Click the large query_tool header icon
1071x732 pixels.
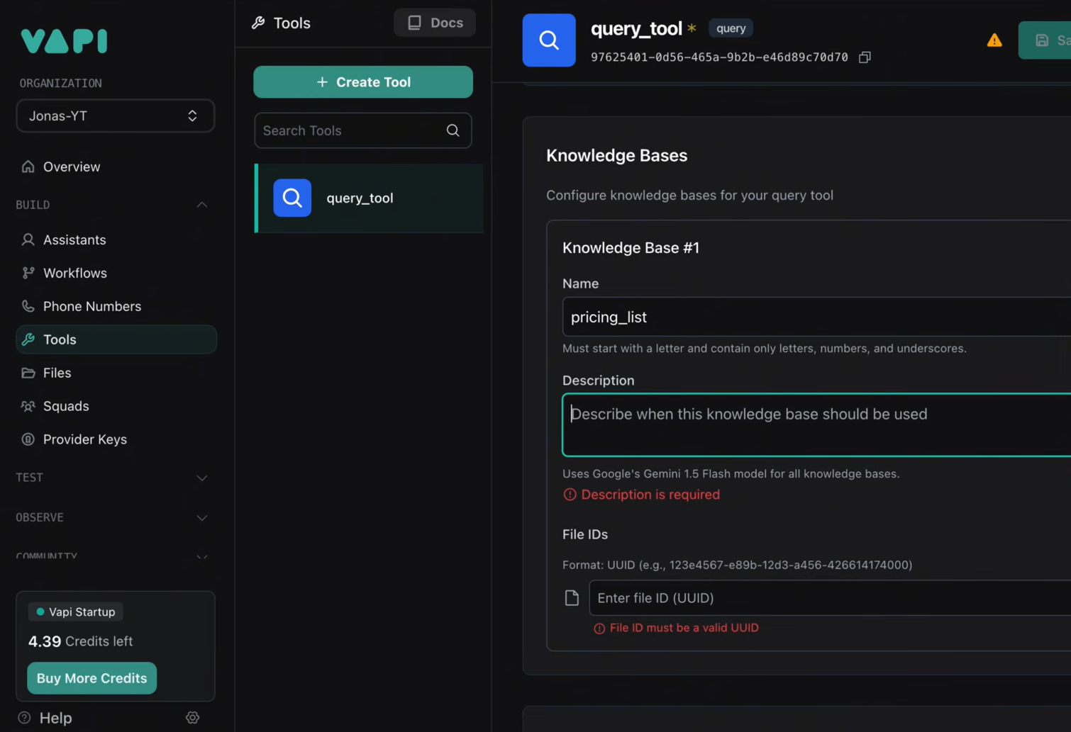549,40
